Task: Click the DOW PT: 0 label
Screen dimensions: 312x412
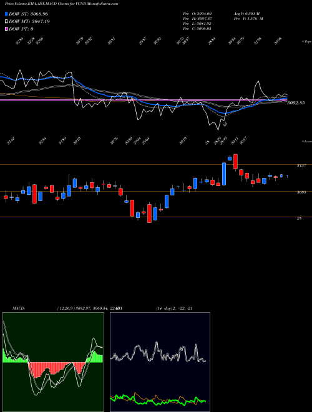Action: (x=21, y=29)
